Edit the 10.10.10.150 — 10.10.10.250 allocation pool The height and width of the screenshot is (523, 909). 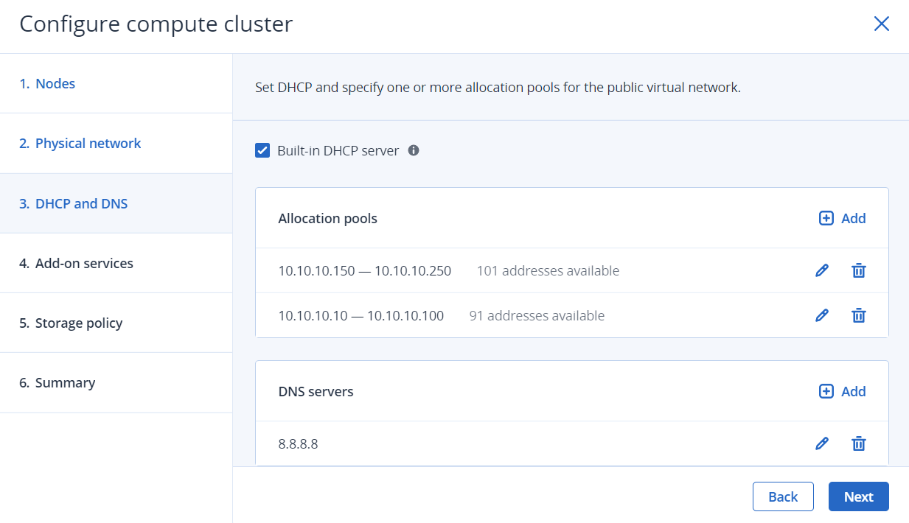[821, 270]
